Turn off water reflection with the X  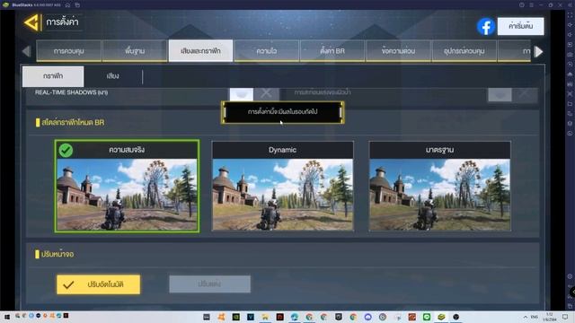[x=525, y=94]
